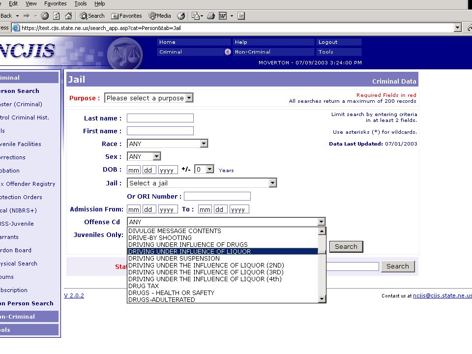Image resolution: width=472 pixels, height=354 pixels.
Task: Select DIVULGE MESSAGE CONTENTS offense
Action: click(223, 231)
